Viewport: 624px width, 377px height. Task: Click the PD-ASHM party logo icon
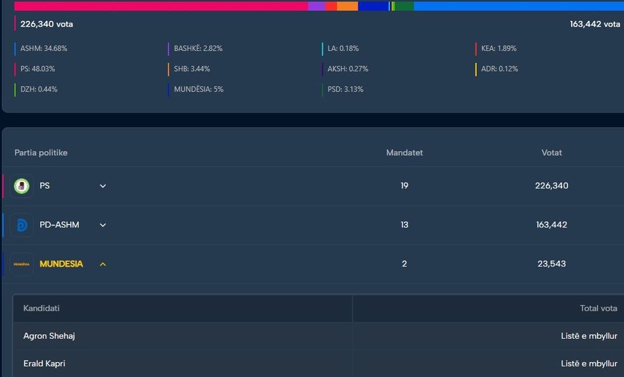(22, 225)
